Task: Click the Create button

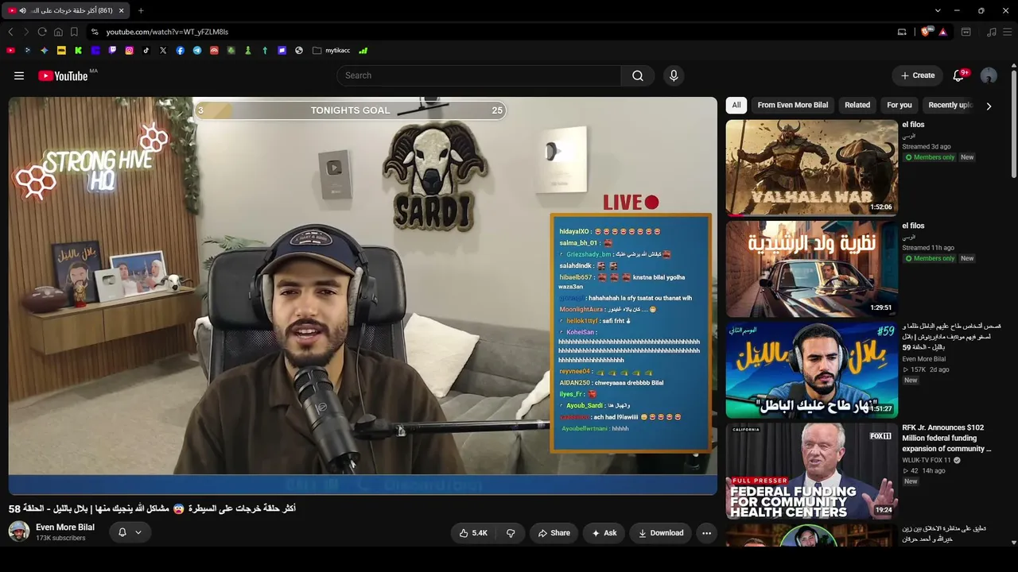Action: pos(917,75)
